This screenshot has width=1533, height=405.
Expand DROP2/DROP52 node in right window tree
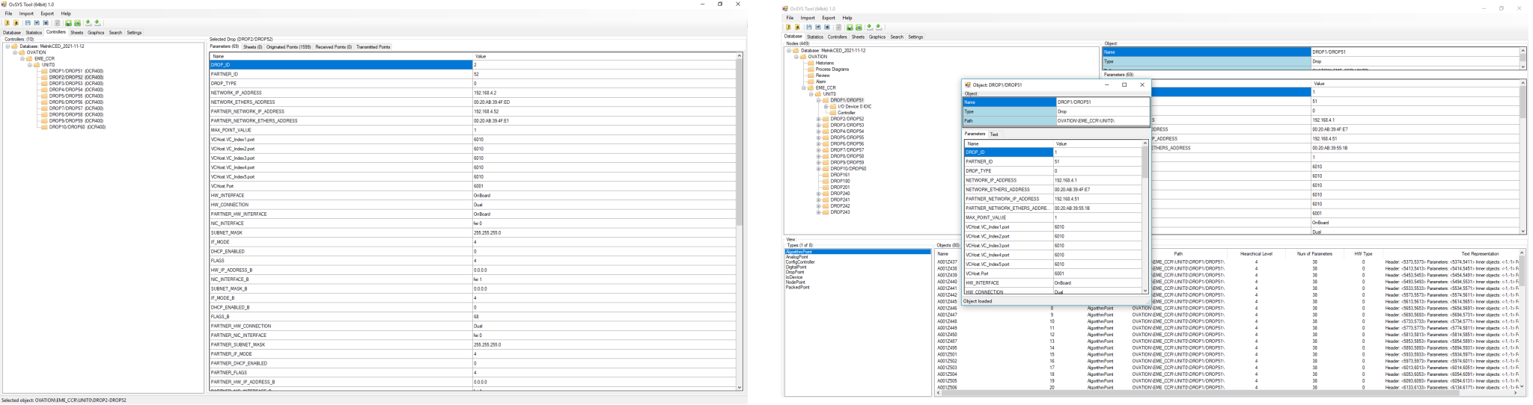(x=818, y=119)
